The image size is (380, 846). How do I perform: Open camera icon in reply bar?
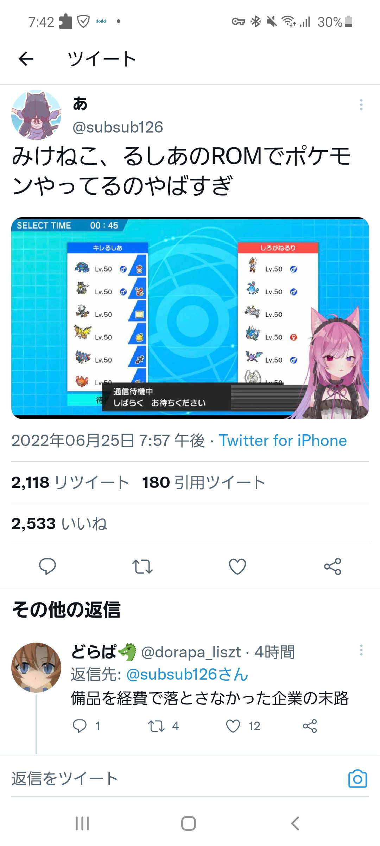click(x=357, y=779)
